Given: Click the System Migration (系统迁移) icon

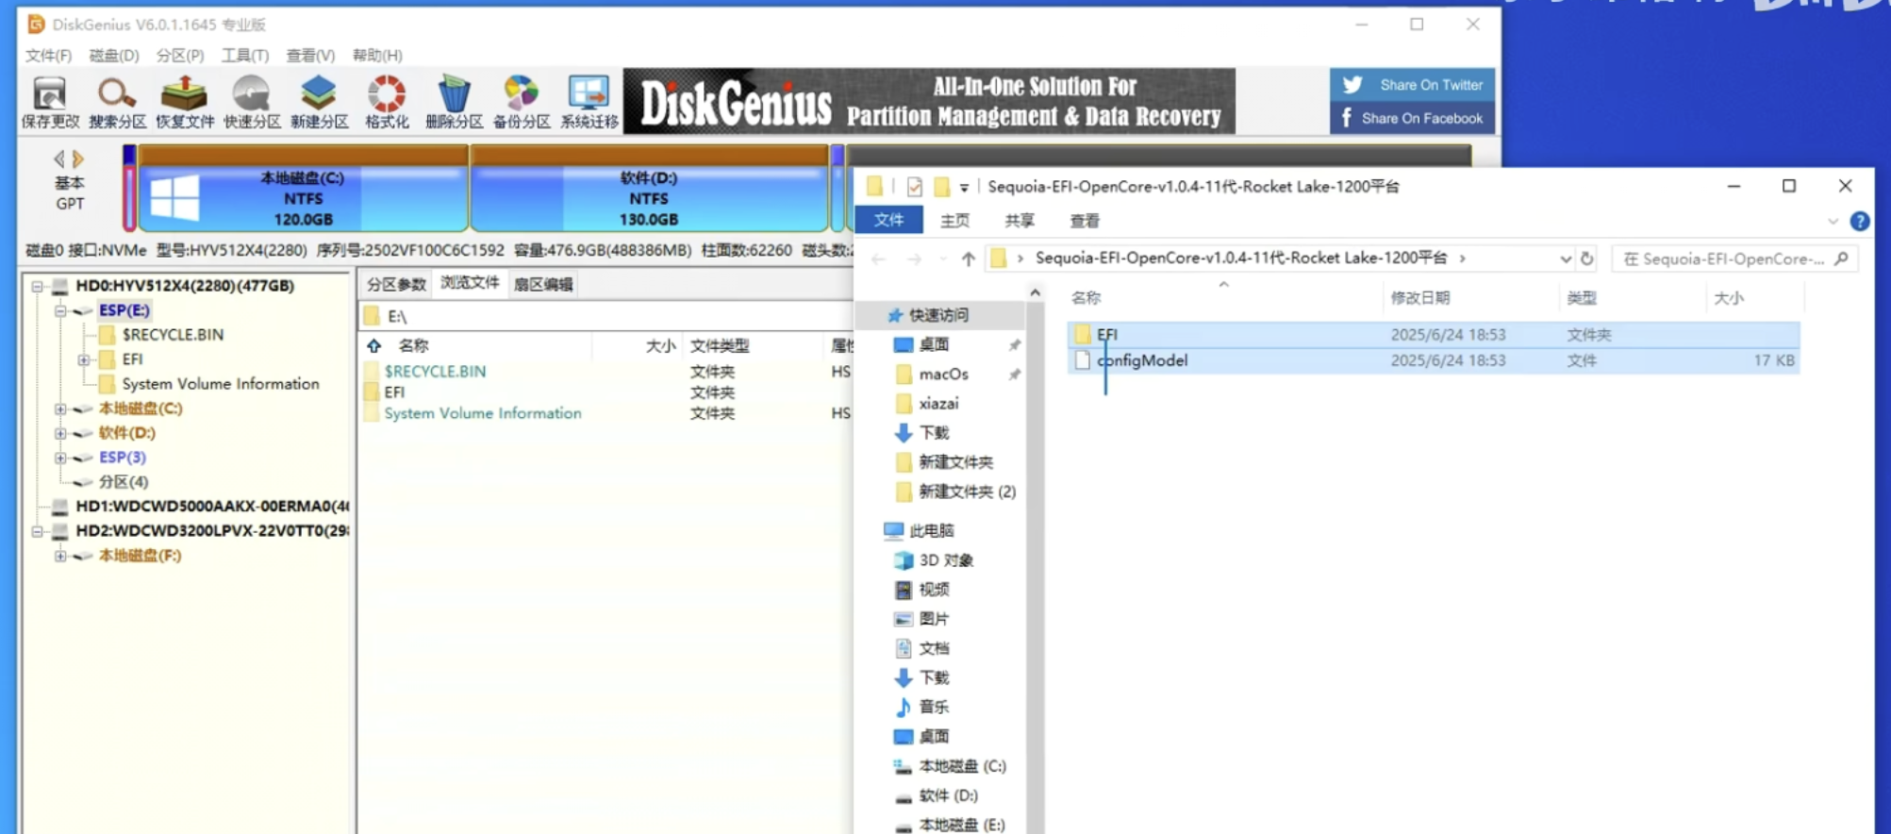Looking at the screenshot, I should coord(589,101).
